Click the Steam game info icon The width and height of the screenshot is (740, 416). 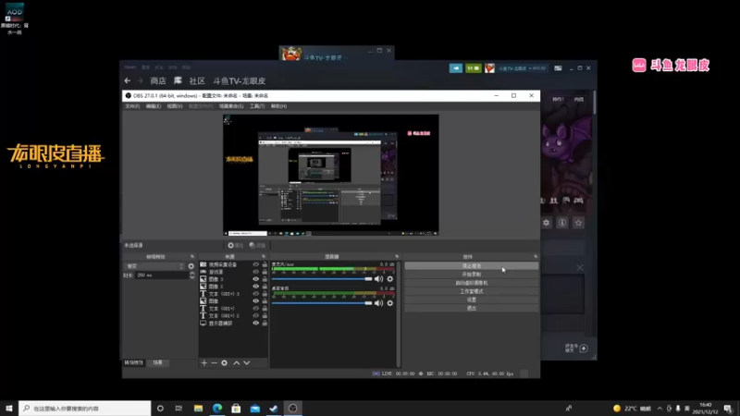pyautogui.click(x=562, y=223)
